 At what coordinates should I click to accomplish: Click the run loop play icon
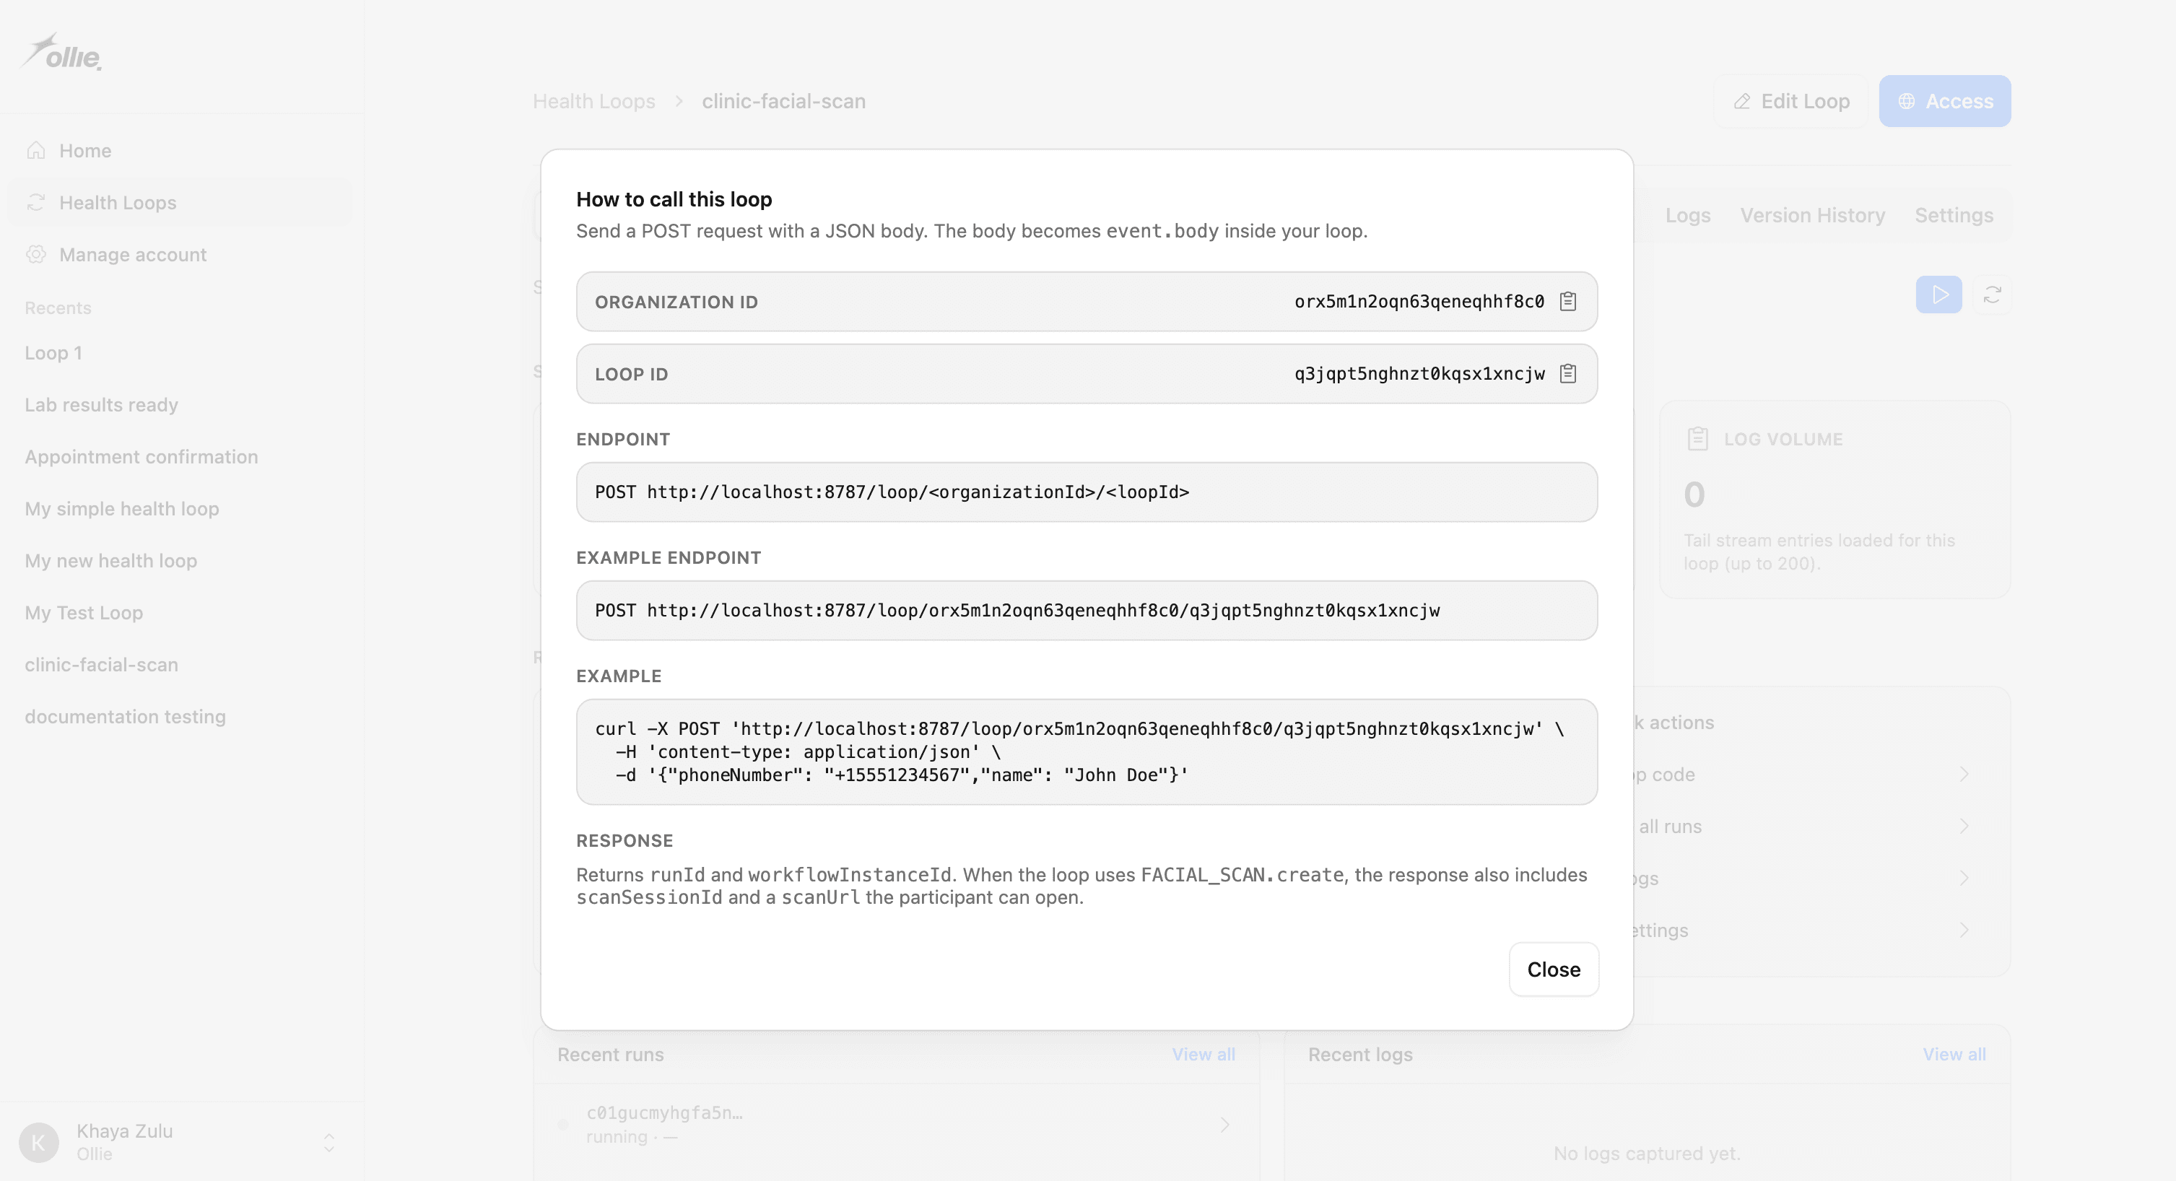pyautogui.click(x=1938, y=295)
